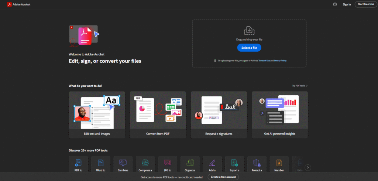378x181 pixels.
Task: Click the Sign in link
Action: 347,4
